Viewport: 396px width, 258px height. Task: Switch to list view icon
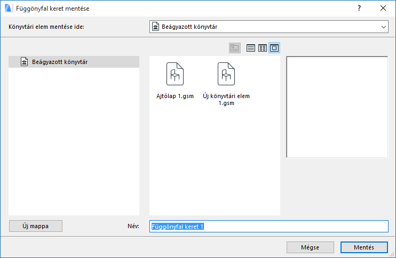pyautogui.click(x=250, y=48)
